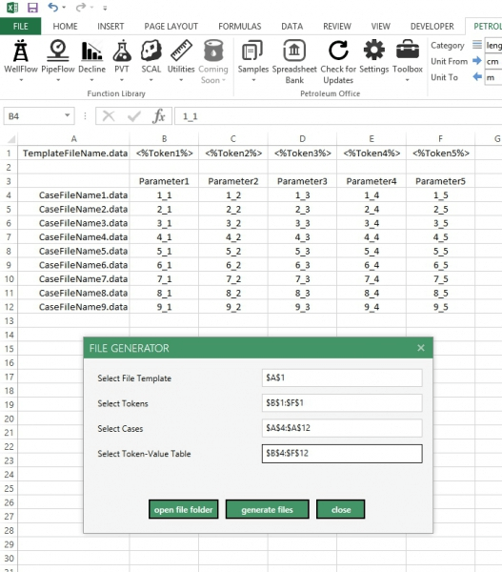This screenshot has width=502, height=572.
Task: Open the Spreadsheet Bank
Action: [294, 51]
